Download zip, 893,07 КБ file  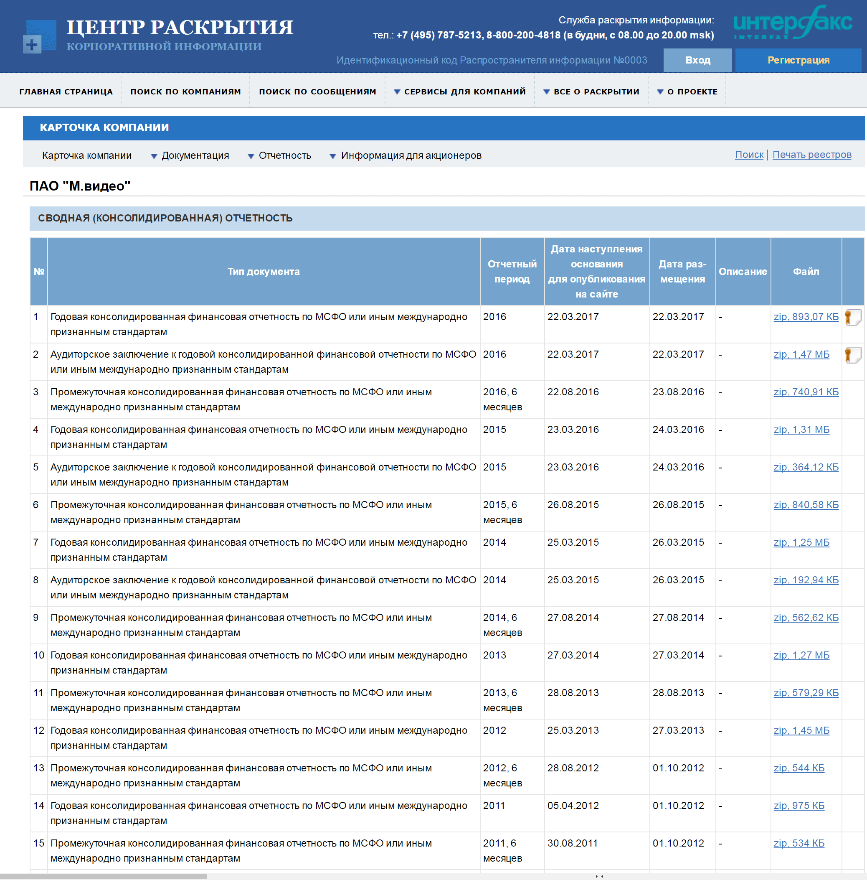point(806,317)
